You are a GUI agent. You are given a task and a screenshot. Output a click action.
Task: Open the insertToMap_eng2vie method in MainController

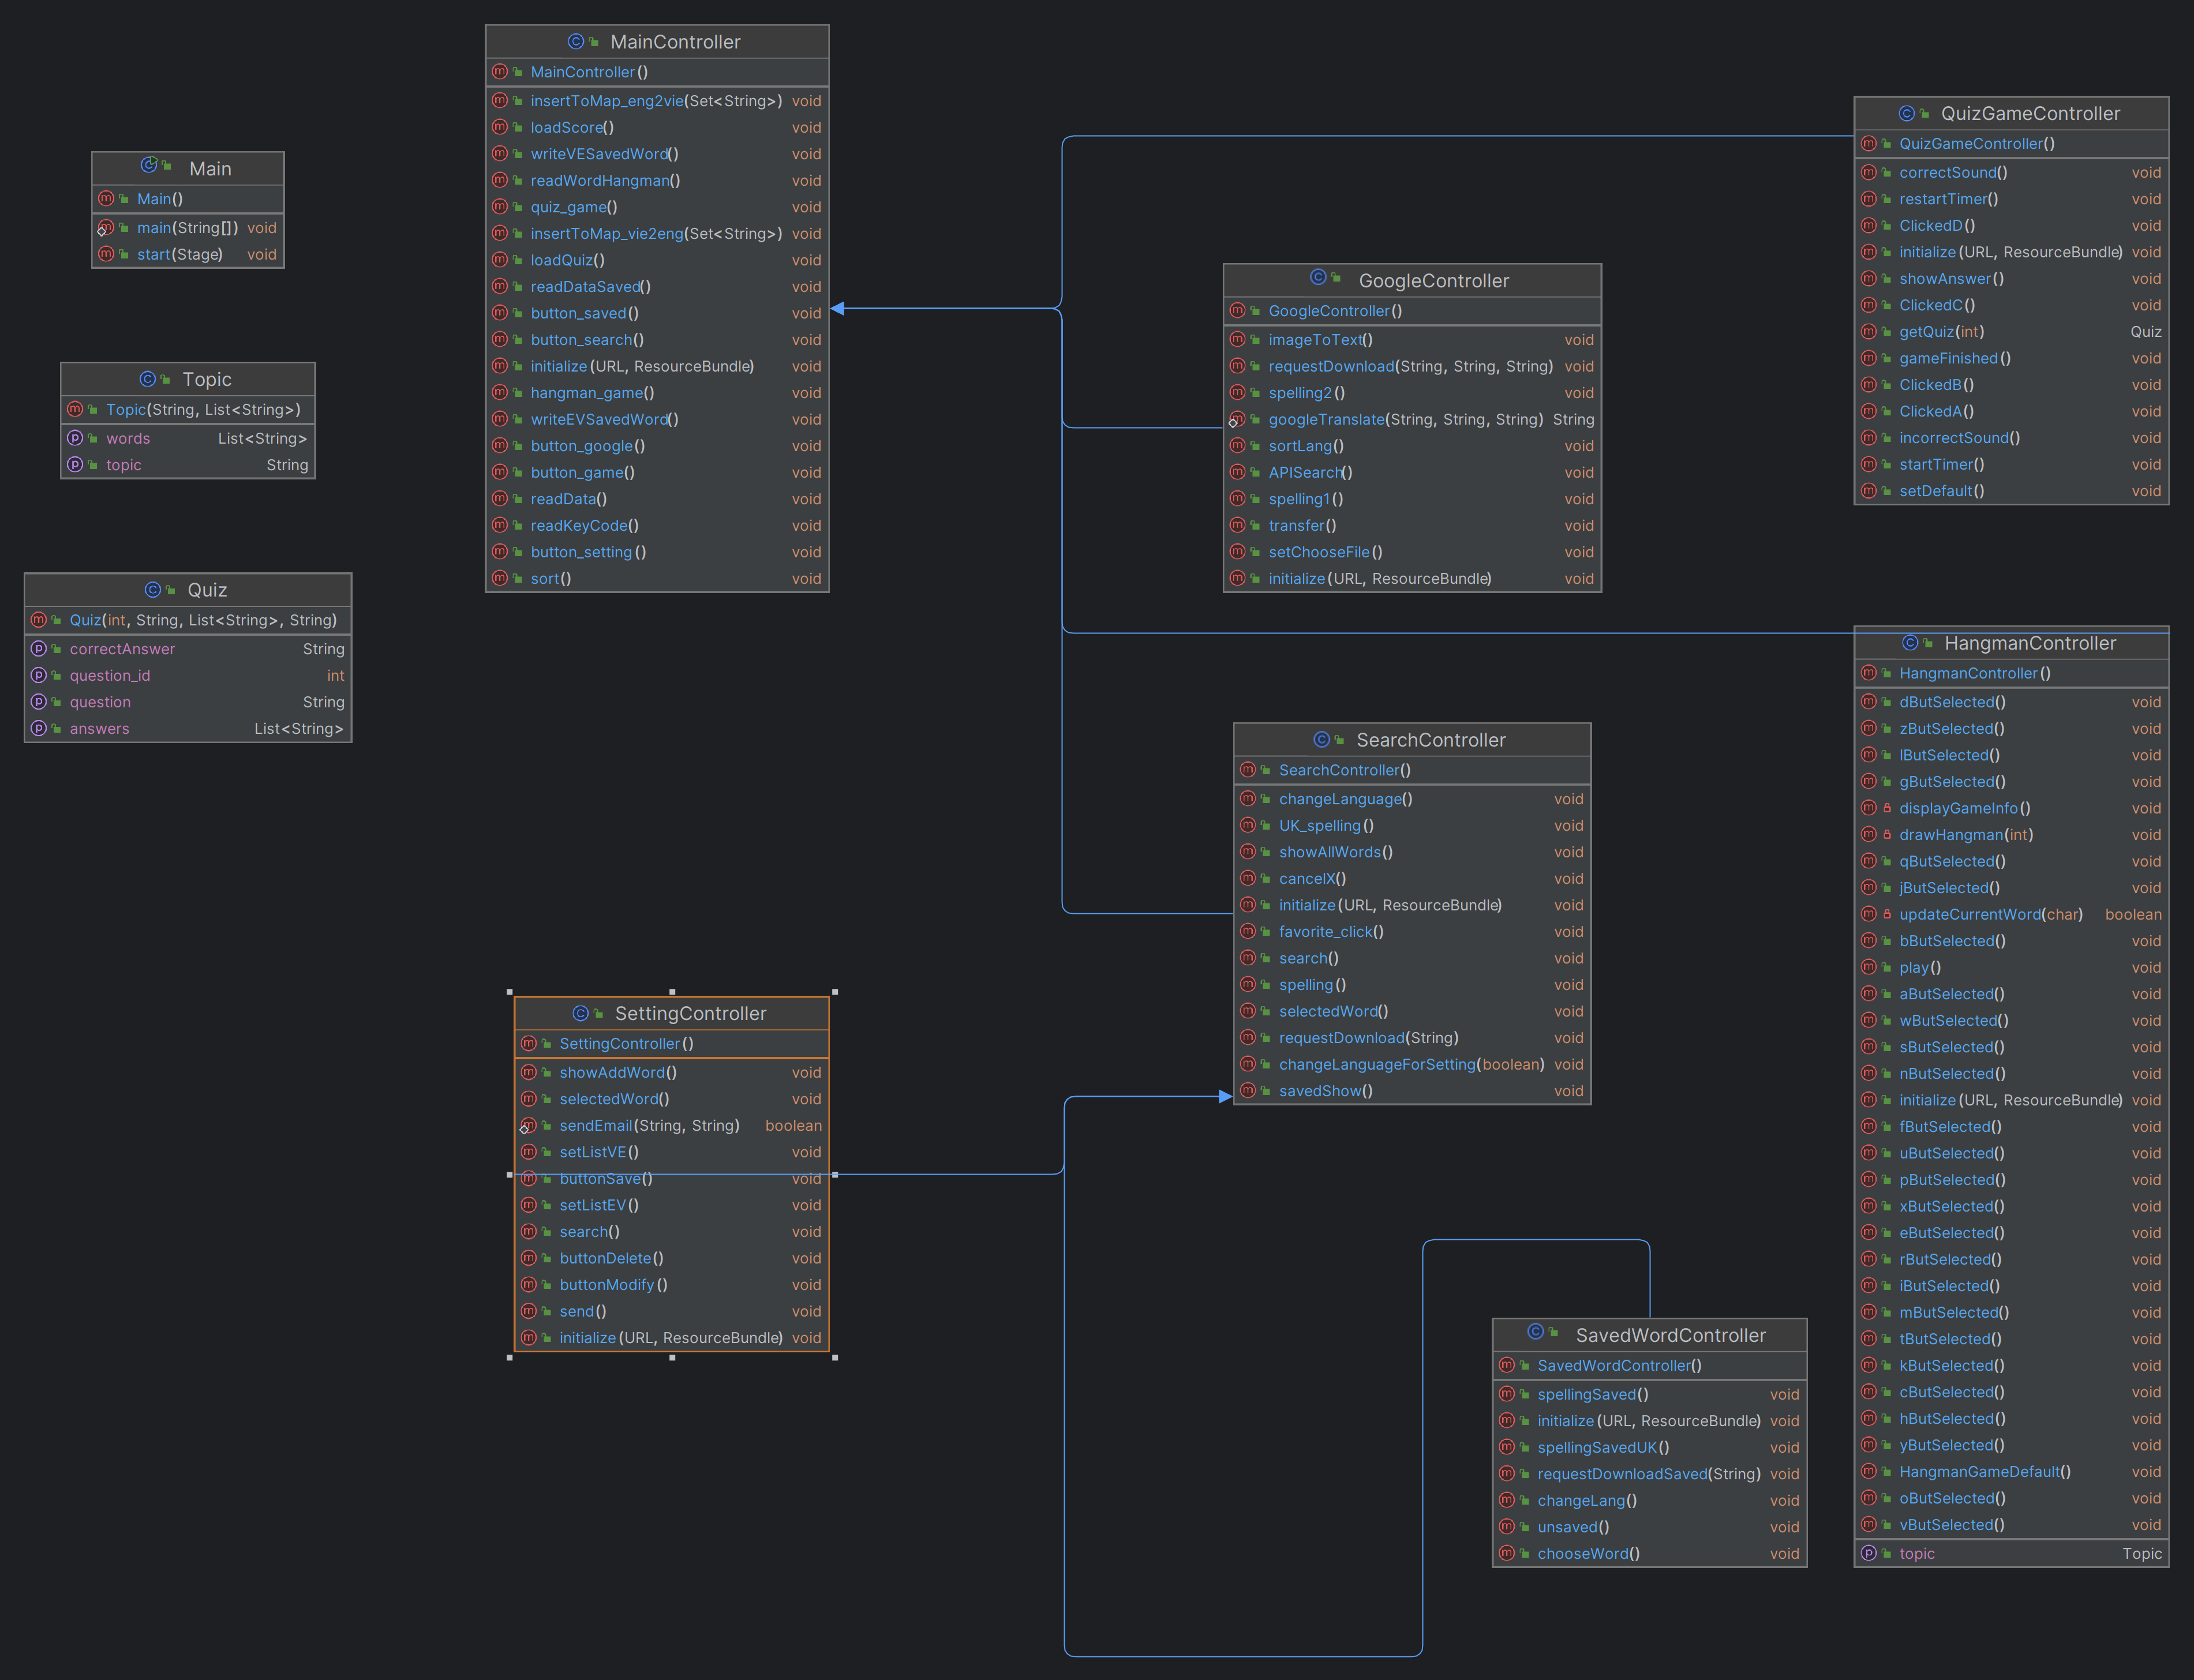coord(606,101)
